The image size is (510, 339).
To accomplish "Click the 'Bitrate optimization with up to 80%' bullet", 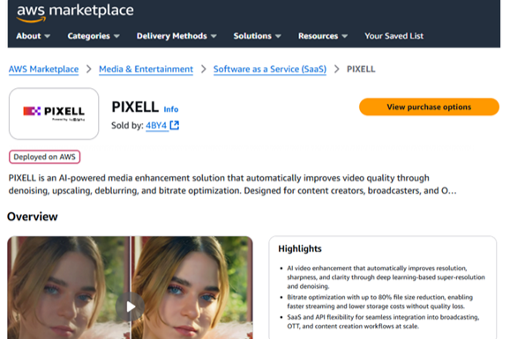I will 380,302.
